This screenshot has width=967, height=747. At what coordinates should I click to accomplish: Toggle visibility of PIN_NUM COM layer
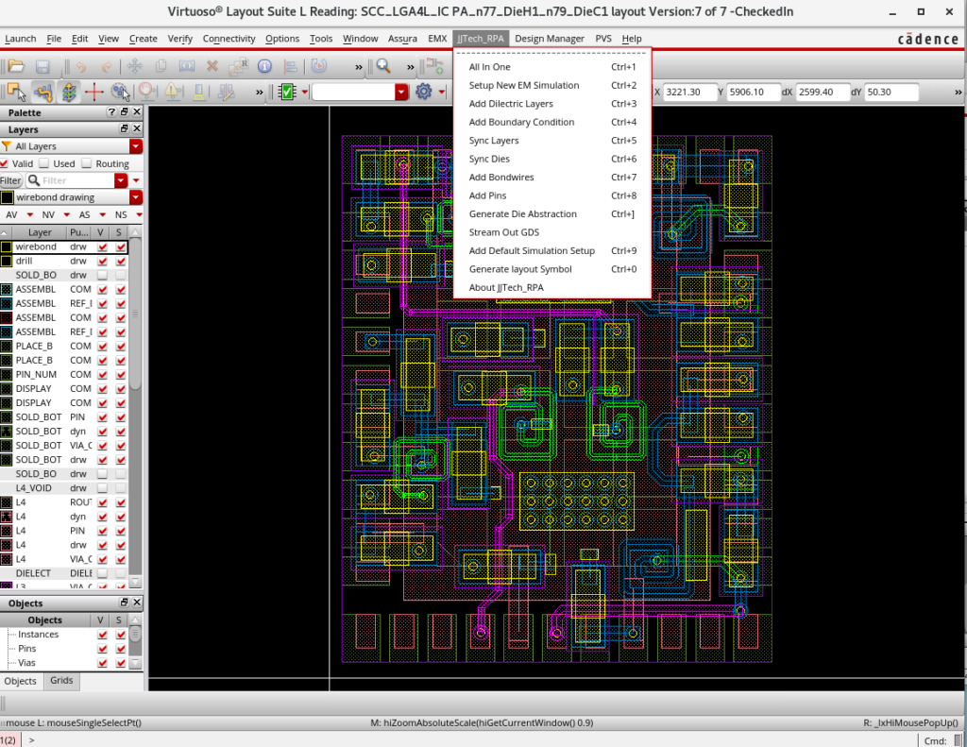[102, 374]
